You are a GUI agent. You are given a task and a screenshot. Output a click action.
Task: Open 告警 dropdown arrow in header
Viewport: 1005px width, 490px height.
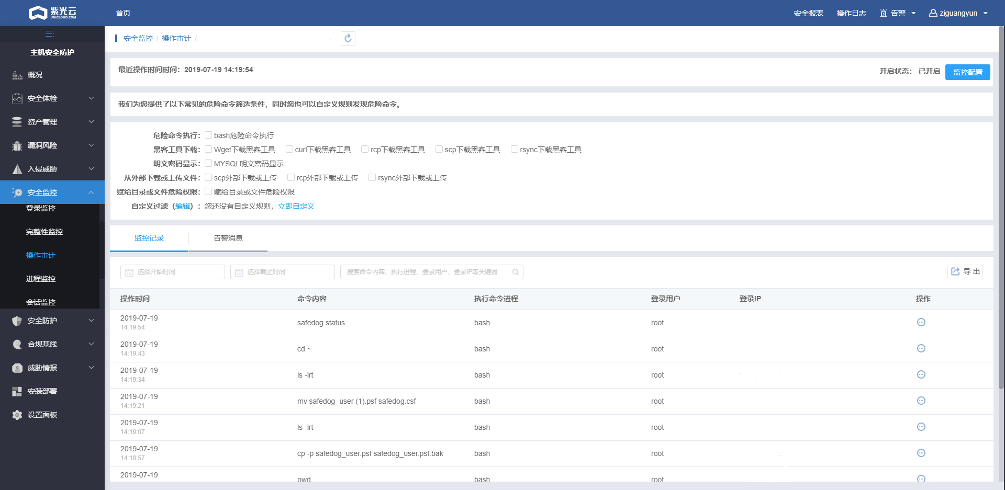click(913, 13)
